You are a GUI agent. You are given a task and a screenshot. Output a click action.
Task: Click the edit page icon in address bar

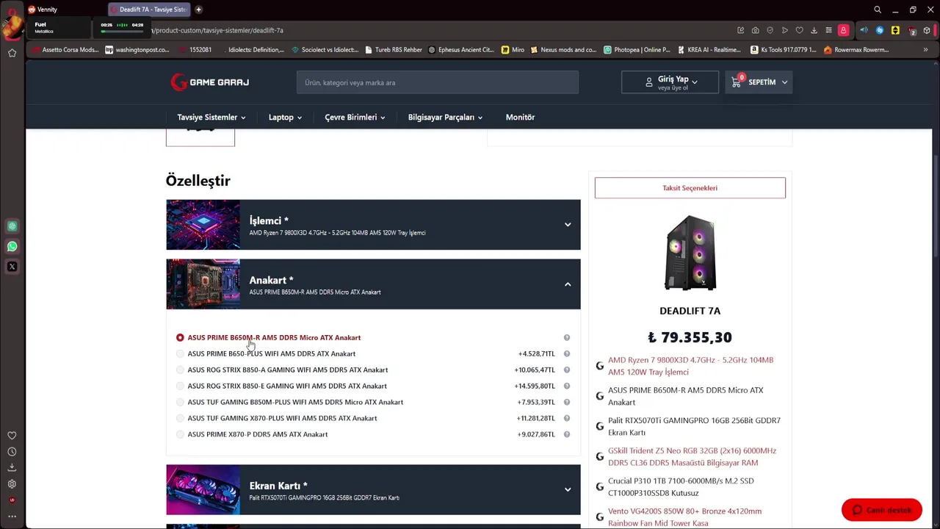740,30
